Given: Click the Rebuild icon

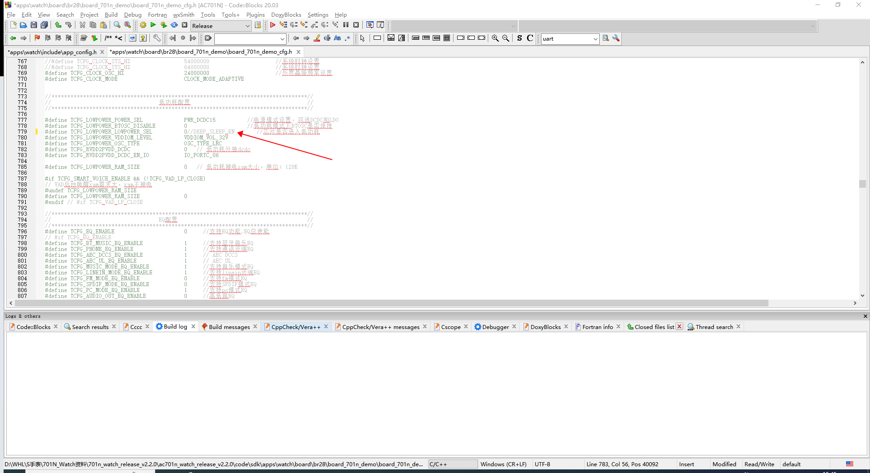Looking at the screenshot, I should pyautogui.click(x=174, y=25).
